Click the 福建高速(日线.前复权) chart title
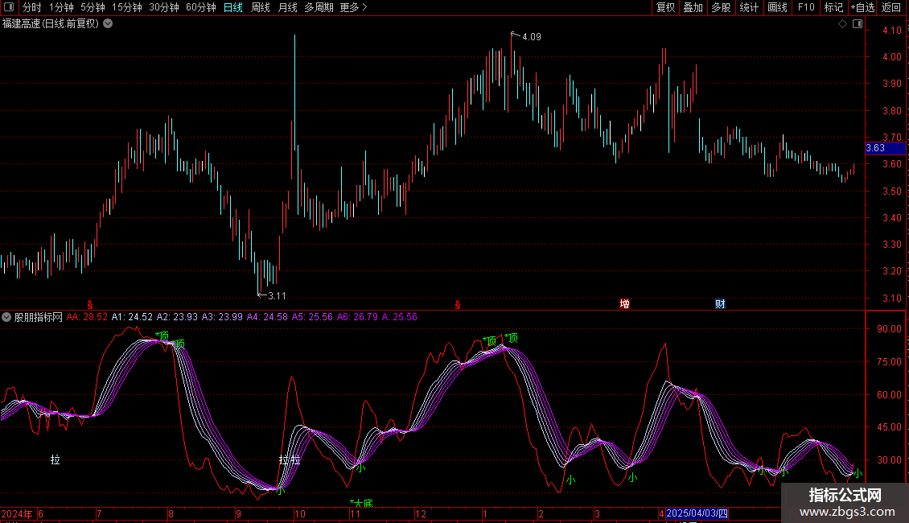Screen dimensions: 909x523 [51, 24]
